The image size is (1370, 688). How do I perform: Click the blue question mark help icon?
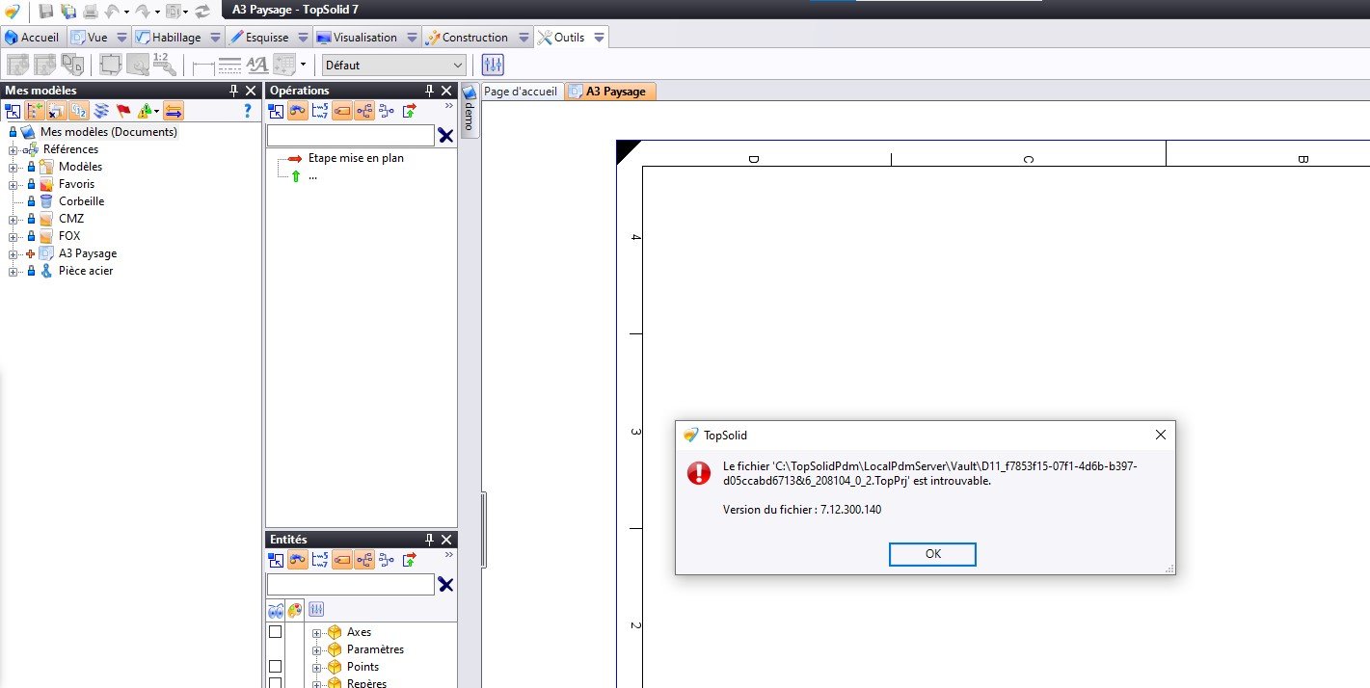(247, 111)
